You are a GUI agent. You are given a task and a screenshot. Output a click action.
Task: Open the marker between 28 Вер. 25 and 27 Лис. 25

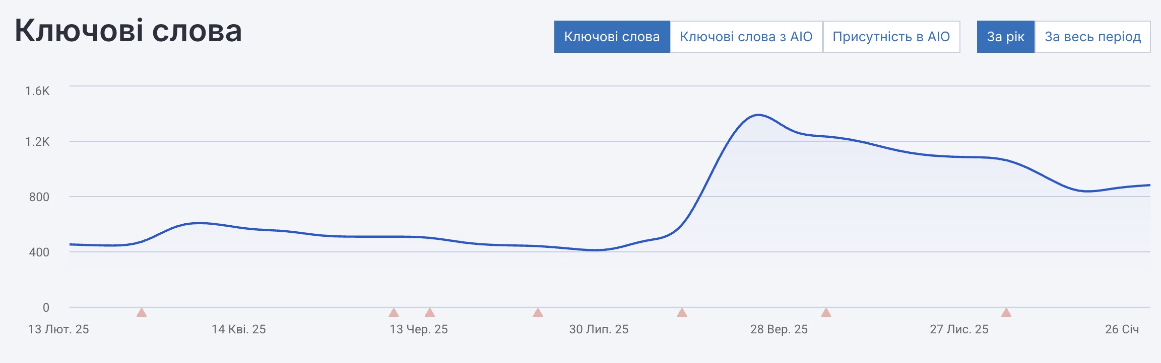point(826,313)
